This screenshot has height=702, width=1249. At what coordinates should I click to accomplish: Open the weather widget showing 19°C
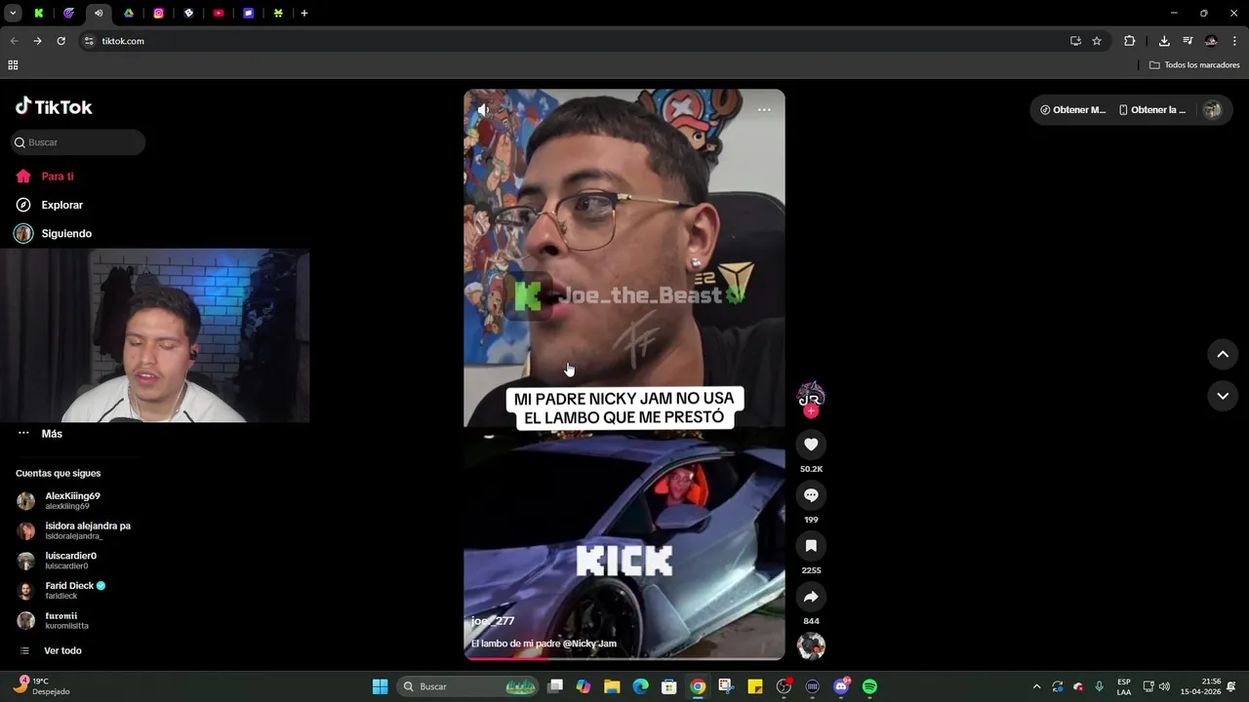pyautogui.click(x=41, y=686)
